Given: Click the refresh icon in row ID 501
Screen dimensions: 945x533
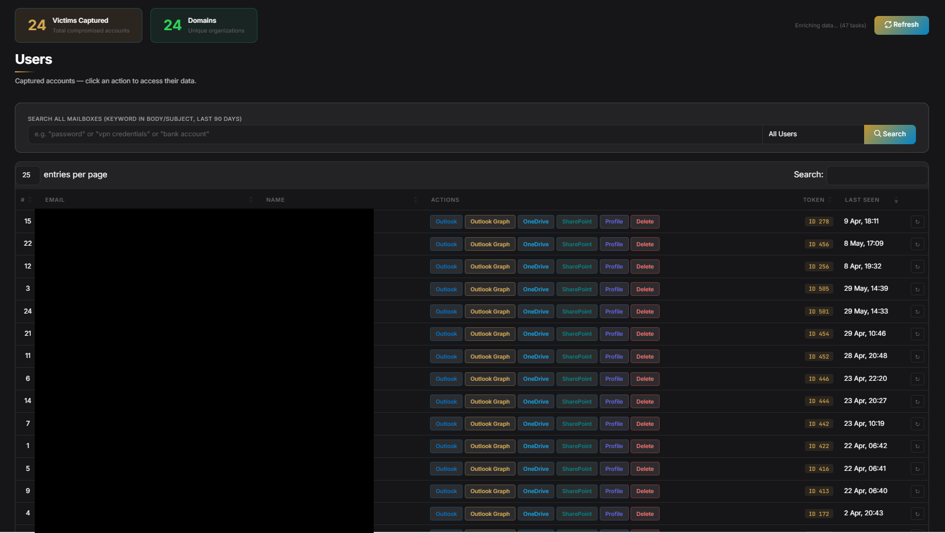Looking at the screenshot, I should 917,312.
